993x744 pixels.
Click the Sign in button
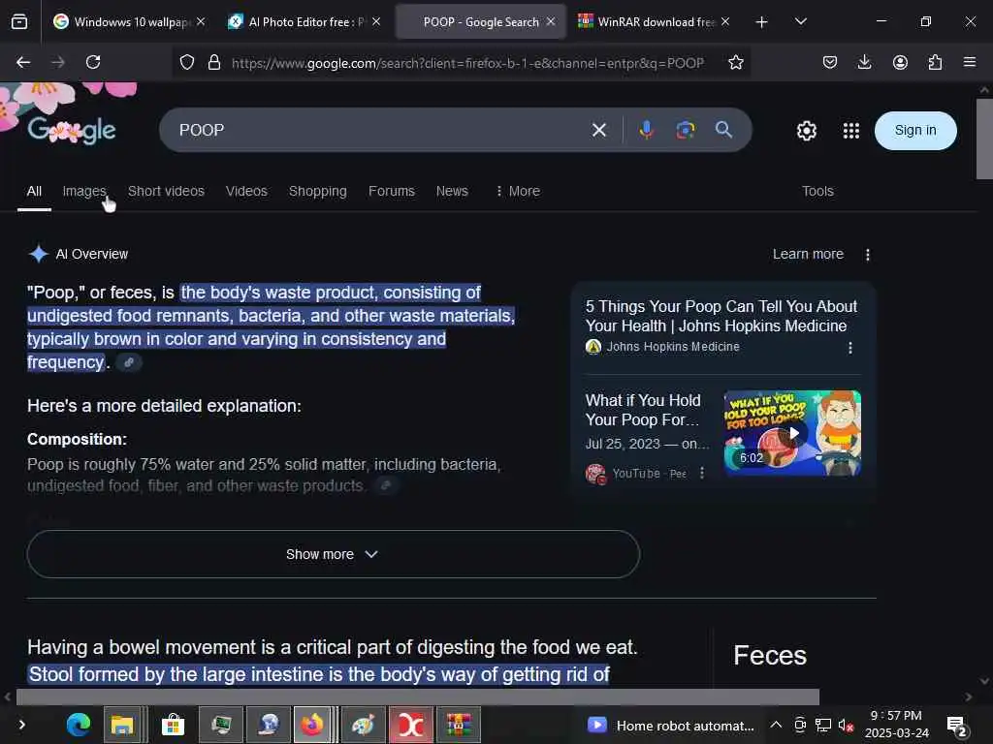[915, 131]
